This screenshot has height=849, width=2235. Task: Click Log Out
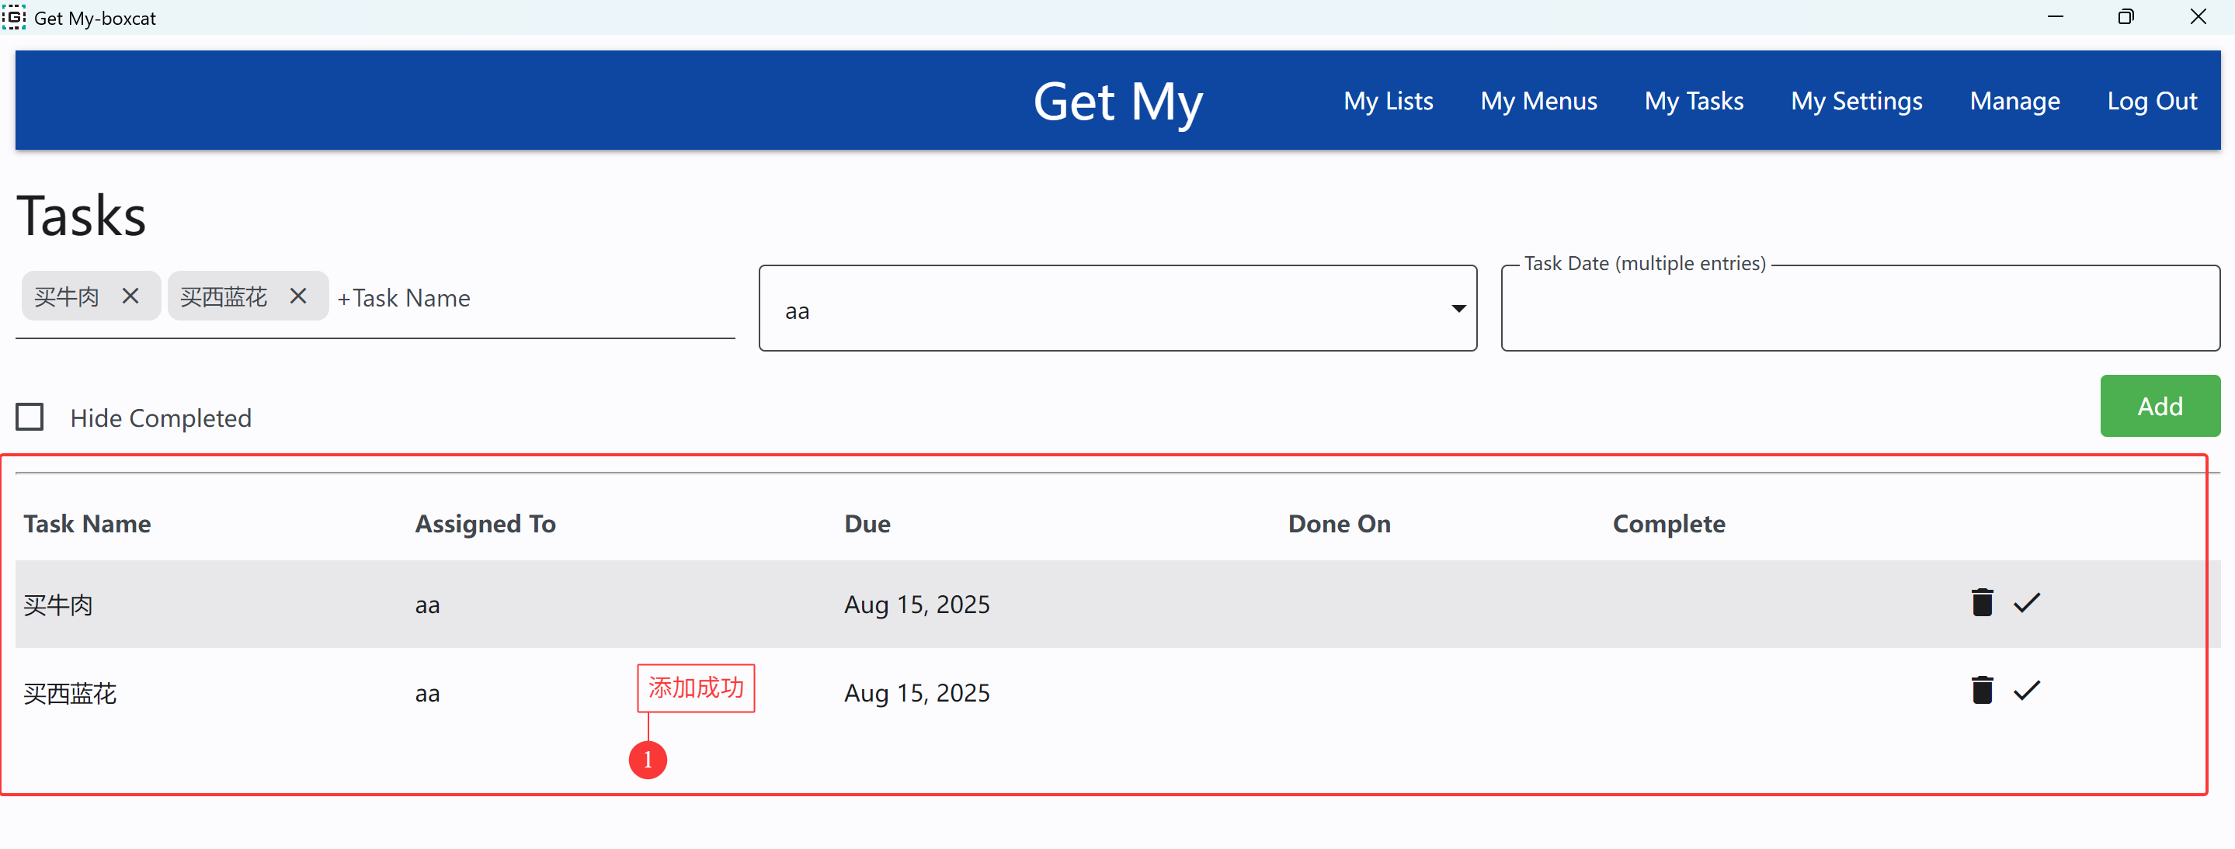click(x=2152, y=101)
